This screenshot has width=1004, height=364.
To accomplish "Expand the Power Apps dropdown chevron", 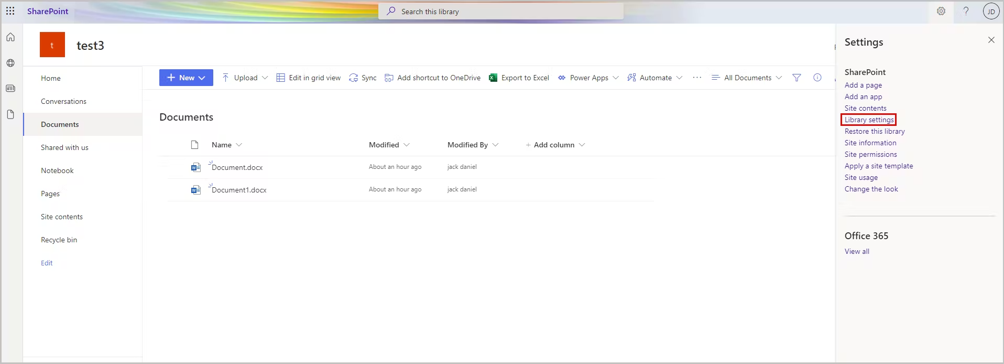I will pos(616,78).
